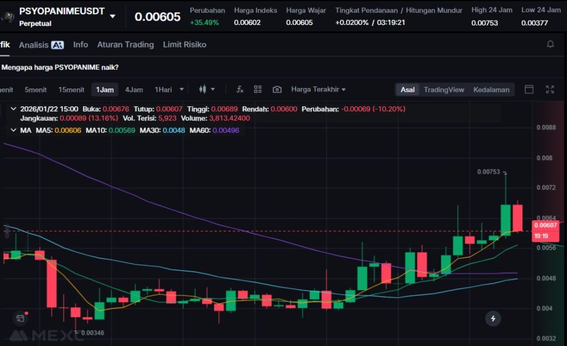The height and width of the screenshot is (346, 567).
Task: Click the lightning quick-trade button
Action: coord(493,318)
